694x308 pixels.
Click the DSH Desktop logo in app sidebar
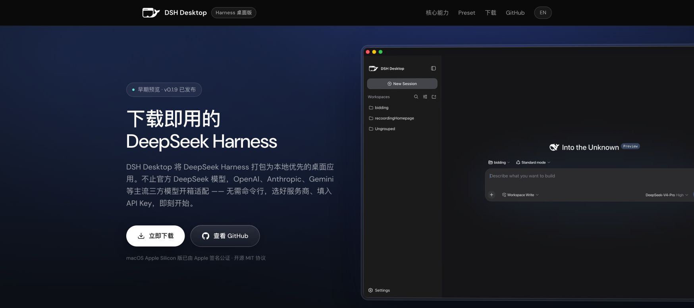(373, 68)
